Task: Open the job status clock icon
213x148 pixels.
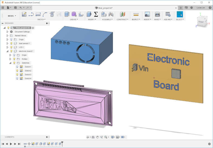Action: [x=192, y=8]
